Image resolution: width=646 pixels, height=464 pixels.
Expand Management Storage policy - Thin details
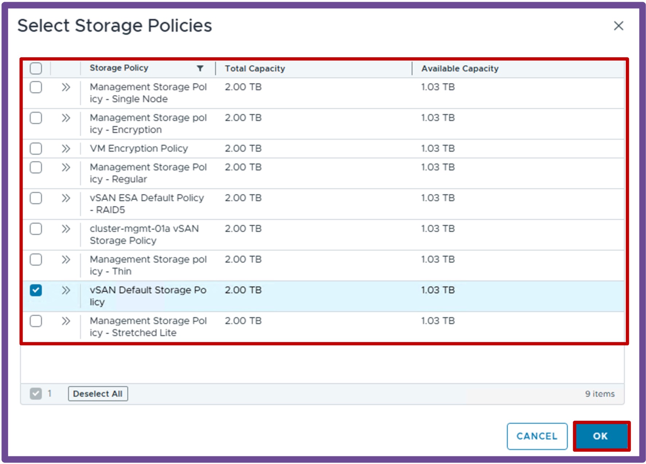[x=66, y=259]
